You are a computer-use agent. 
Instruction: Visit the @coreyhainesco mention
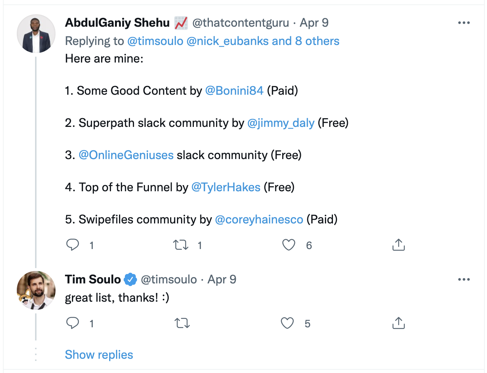click(x=259, y=219)
